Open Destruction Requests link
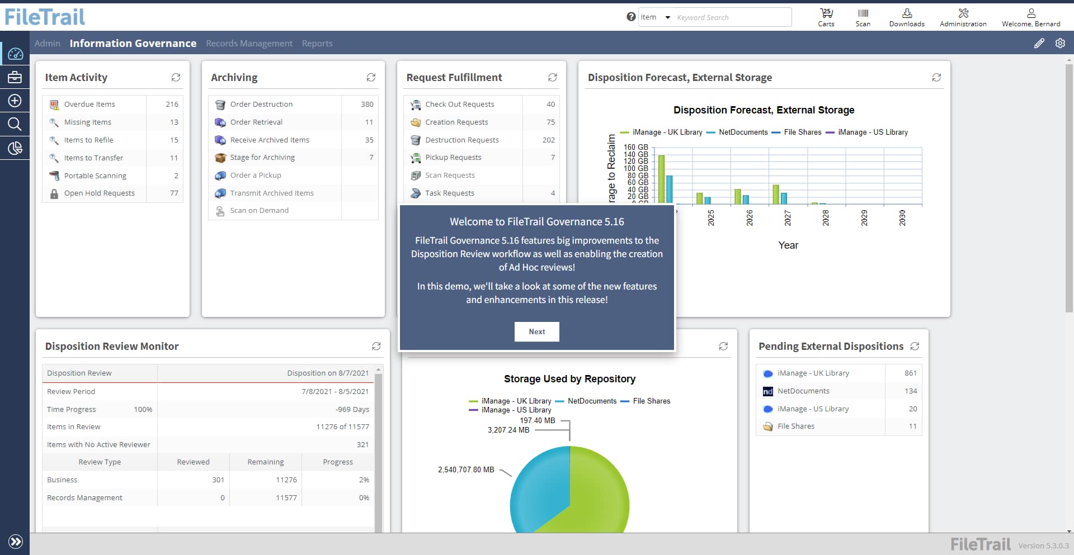This screenshot has width=1074, height=555. (461, 140)
